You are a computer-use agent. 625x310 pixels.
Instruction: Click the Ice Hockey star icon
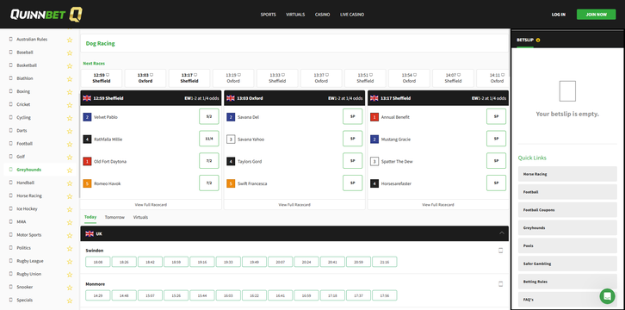70,209
